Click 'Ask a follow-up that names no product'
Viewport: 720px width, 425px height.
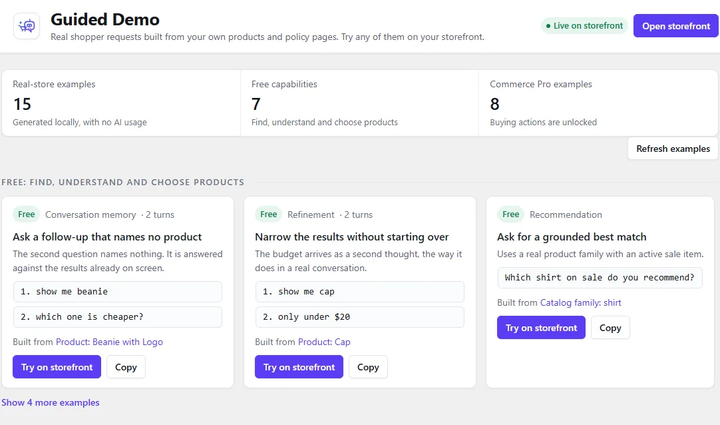107,236
